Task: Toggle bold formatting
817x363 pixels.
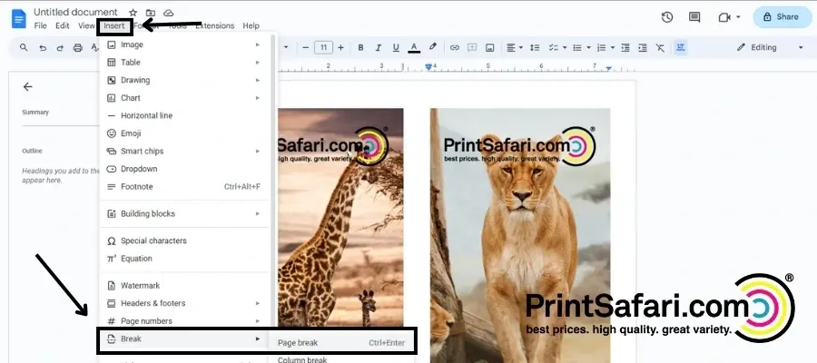Action: click(360, 47)
